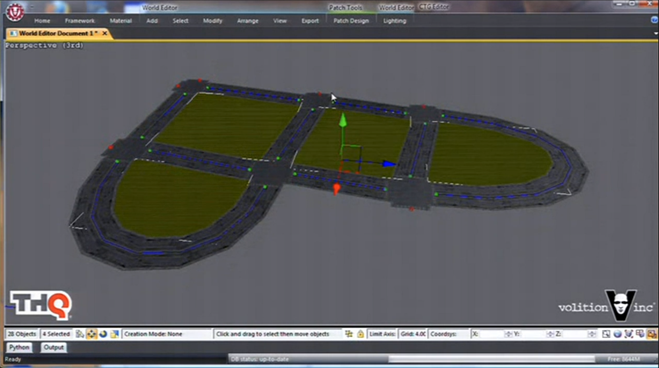Image resolution: width=659 pixels, height=368 pixels.
Task: Click the blue globe icon in status bar
Action: (617, 334)
